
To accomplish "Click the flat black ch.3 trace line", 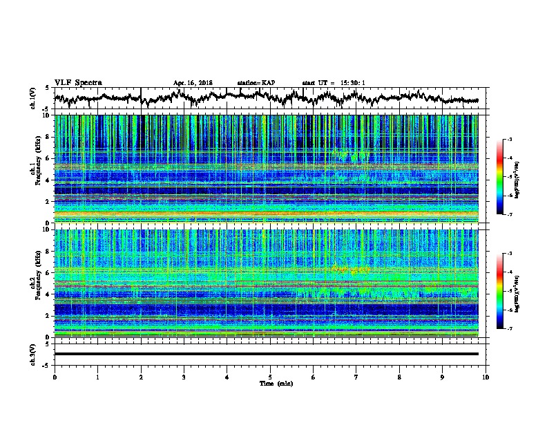I will pos(266,354).
